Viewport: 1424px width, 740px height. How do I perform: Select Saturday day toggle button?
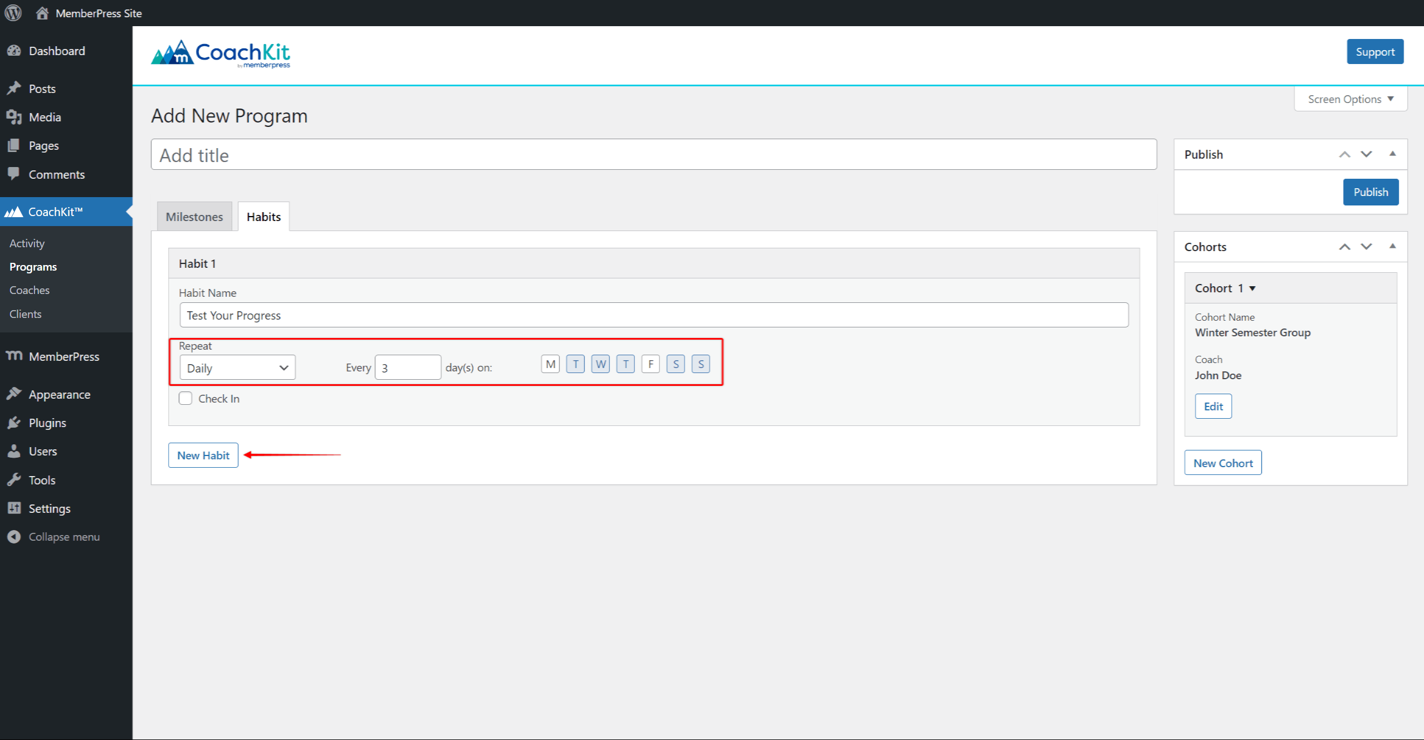click(676, 365)
